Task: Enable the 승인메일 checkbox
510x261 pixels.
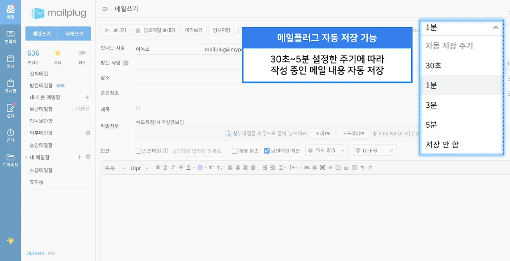Action: (x=139, y=151)
